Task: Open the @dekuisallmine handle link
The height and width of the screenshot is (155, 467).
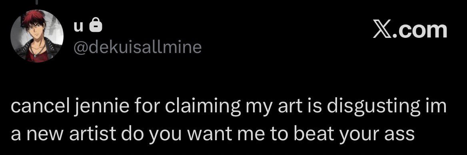Action: (x=137, y=47)
